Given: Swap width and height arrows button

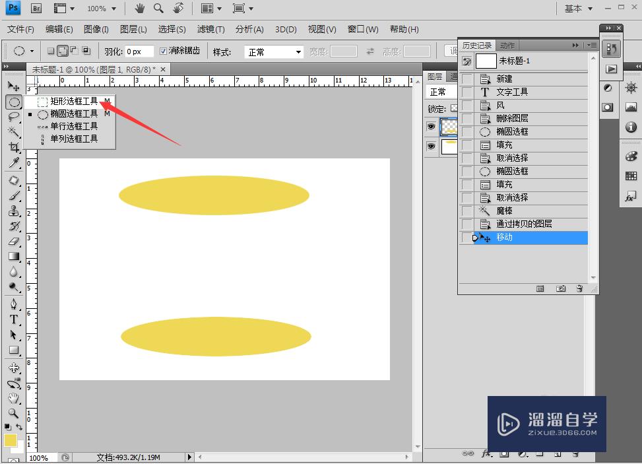Looking at the screenshot, I should [370, 51].
